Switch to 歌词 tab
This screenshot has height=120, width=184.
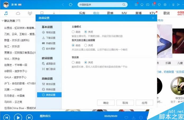tap(167, 13)
